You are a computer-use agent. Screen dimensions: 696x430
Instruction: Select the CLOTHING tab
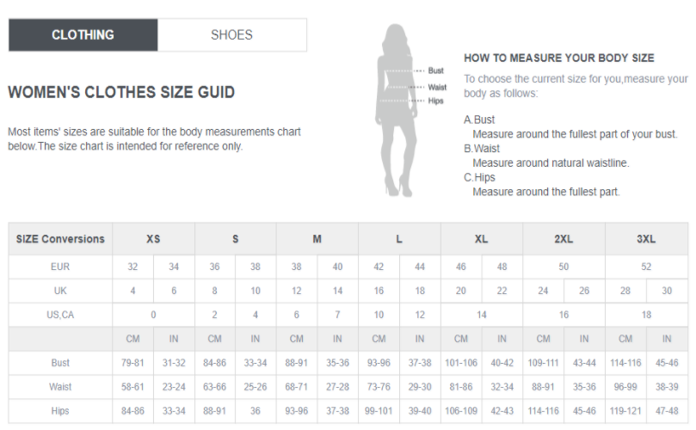pyautogui.click(x=83, y=34)
